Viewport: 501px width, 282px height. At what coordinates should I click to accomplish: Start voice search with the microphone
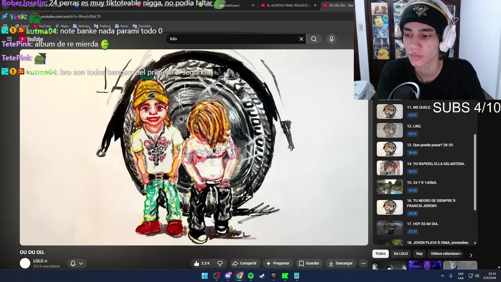pos(332,39)
